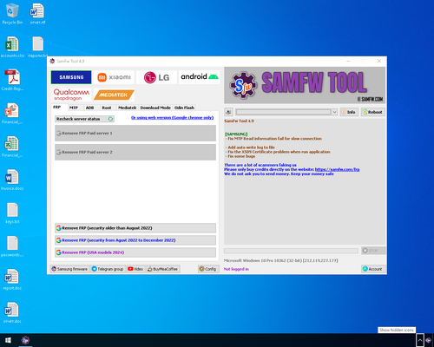Select the report.doc desktop icon
434x347 pixels.
point(12,279)
